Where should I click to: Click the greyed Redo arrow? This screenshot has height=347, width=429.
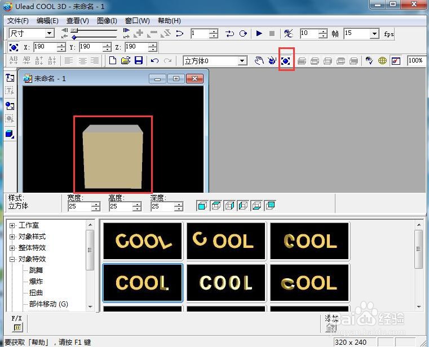(x=168, y=60)
